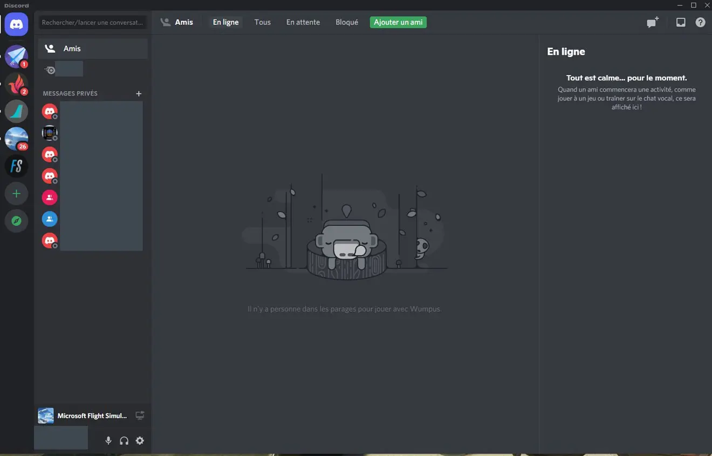Open the blue group DM avatar
Image resolution: width=712 pixels, height=456 pixels.
coord(50,219)
